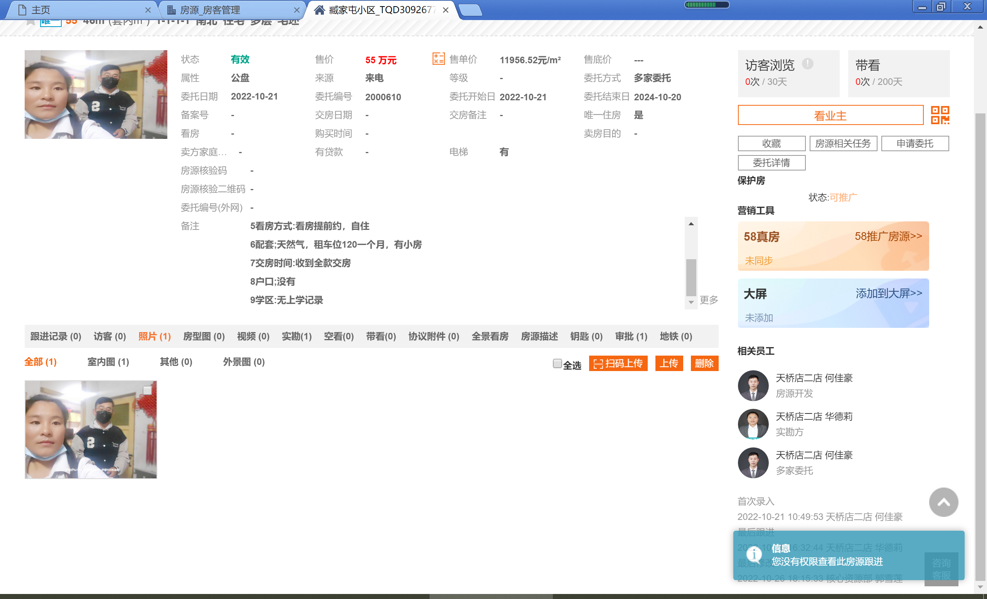The width and height of the screenshot is (987, 599).
Task: Open the 空看(0) tab
Action: (x=339, y=336)
